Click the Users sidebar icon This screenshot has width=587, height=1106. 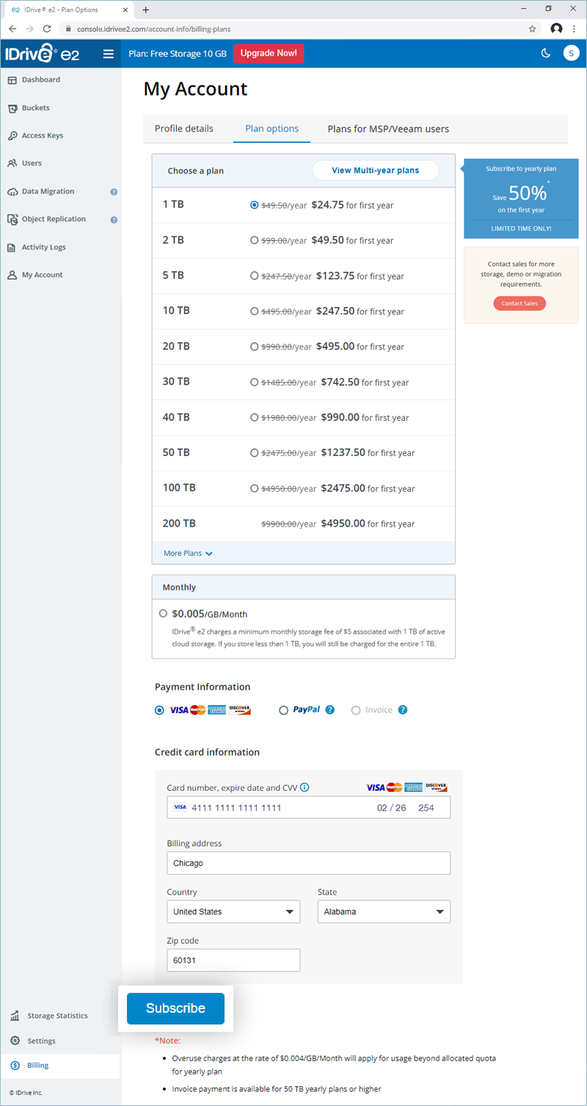[x=12, y=164]
